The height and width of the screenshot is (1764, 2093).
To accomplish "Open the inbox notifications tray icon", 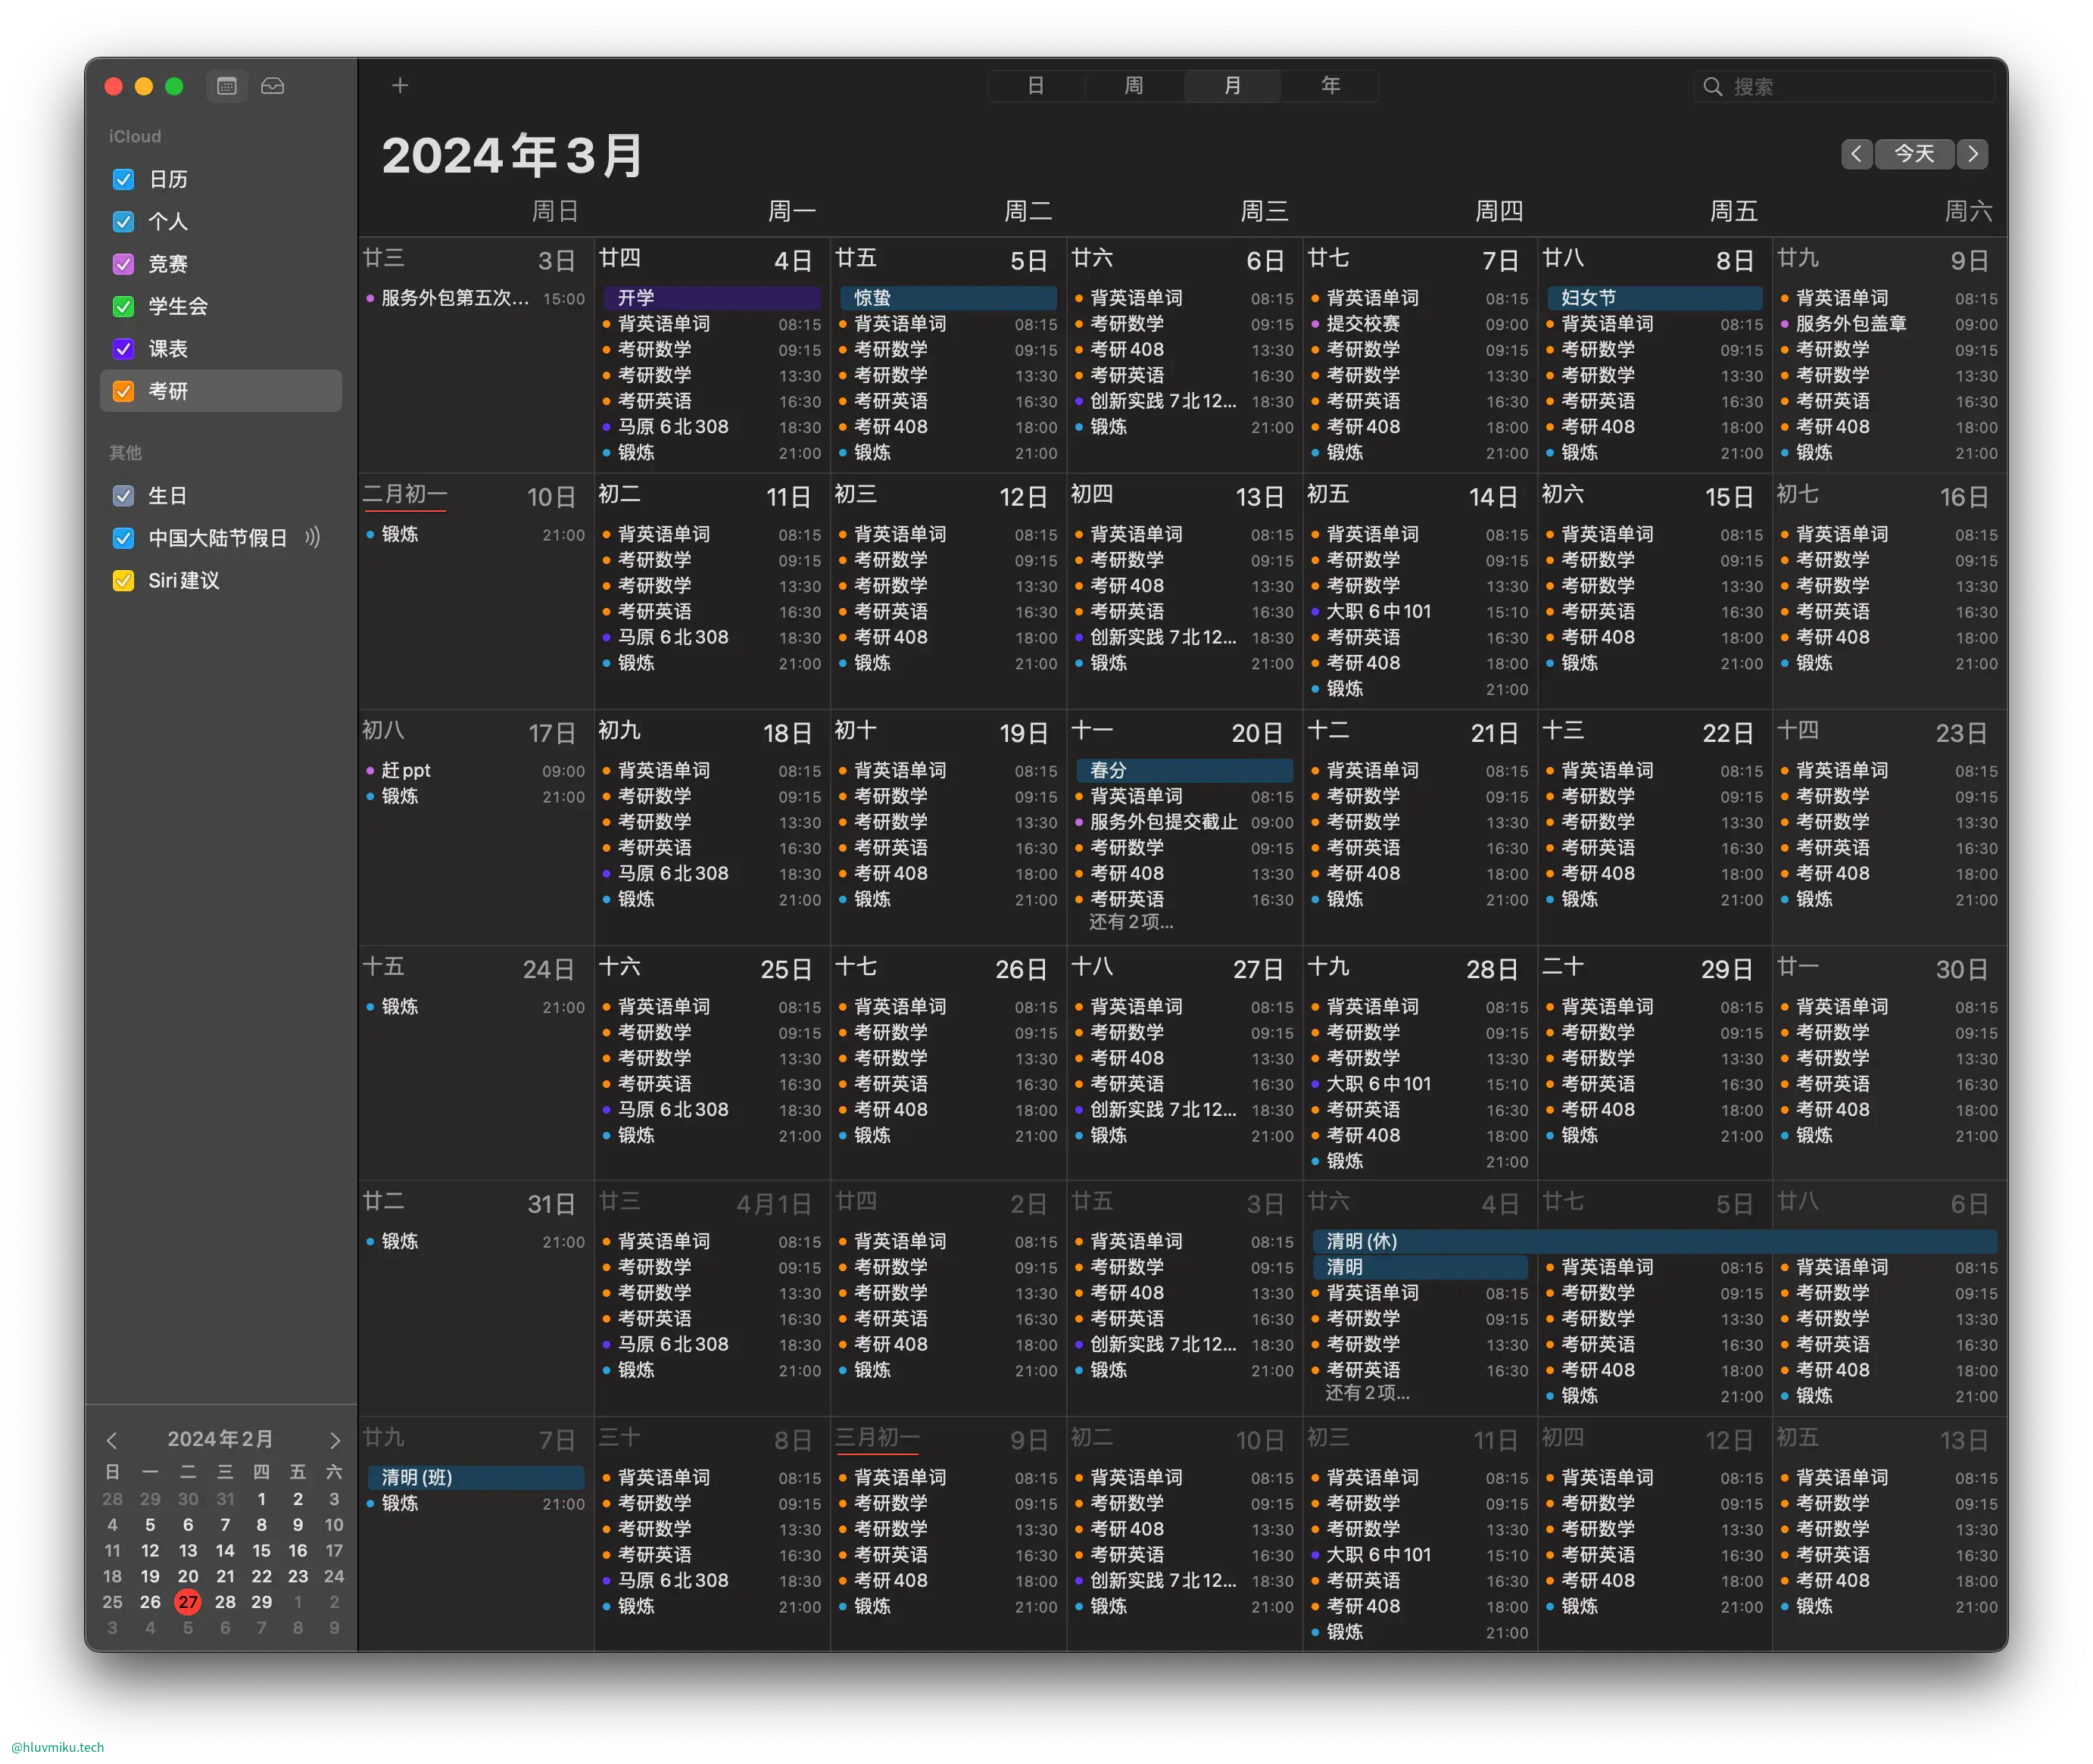I will click(272, 86).
